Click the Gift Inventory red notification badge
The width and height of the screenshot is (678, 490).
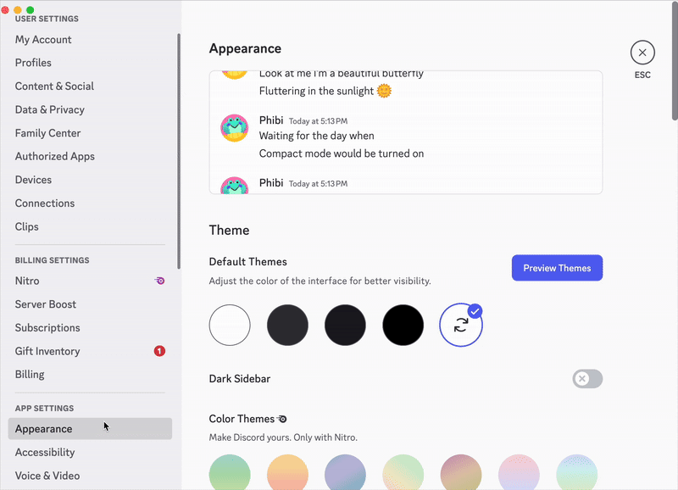tap(159, 351)
